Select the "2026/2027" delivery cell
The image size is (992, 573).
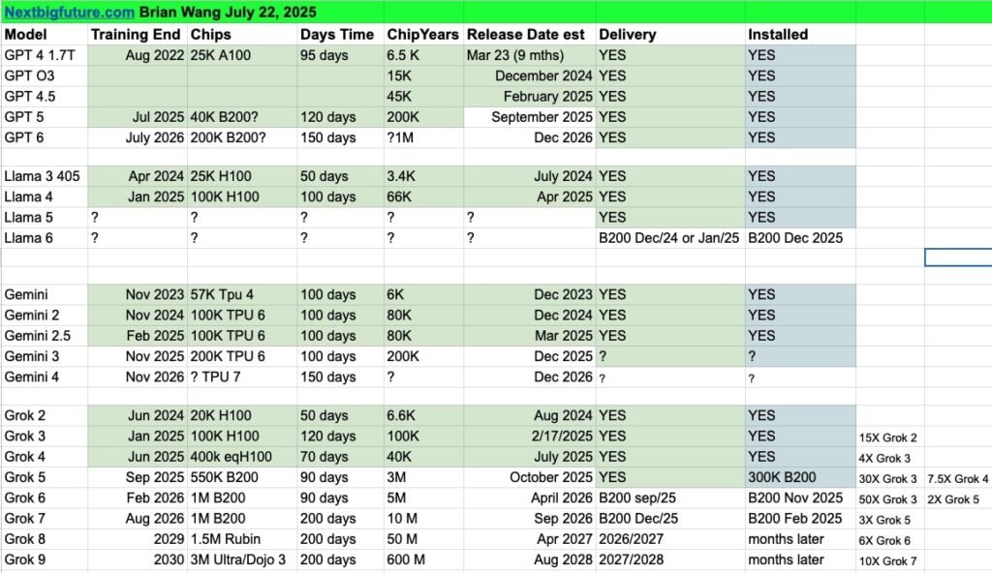pyautogui.click(x=670, y=539)
